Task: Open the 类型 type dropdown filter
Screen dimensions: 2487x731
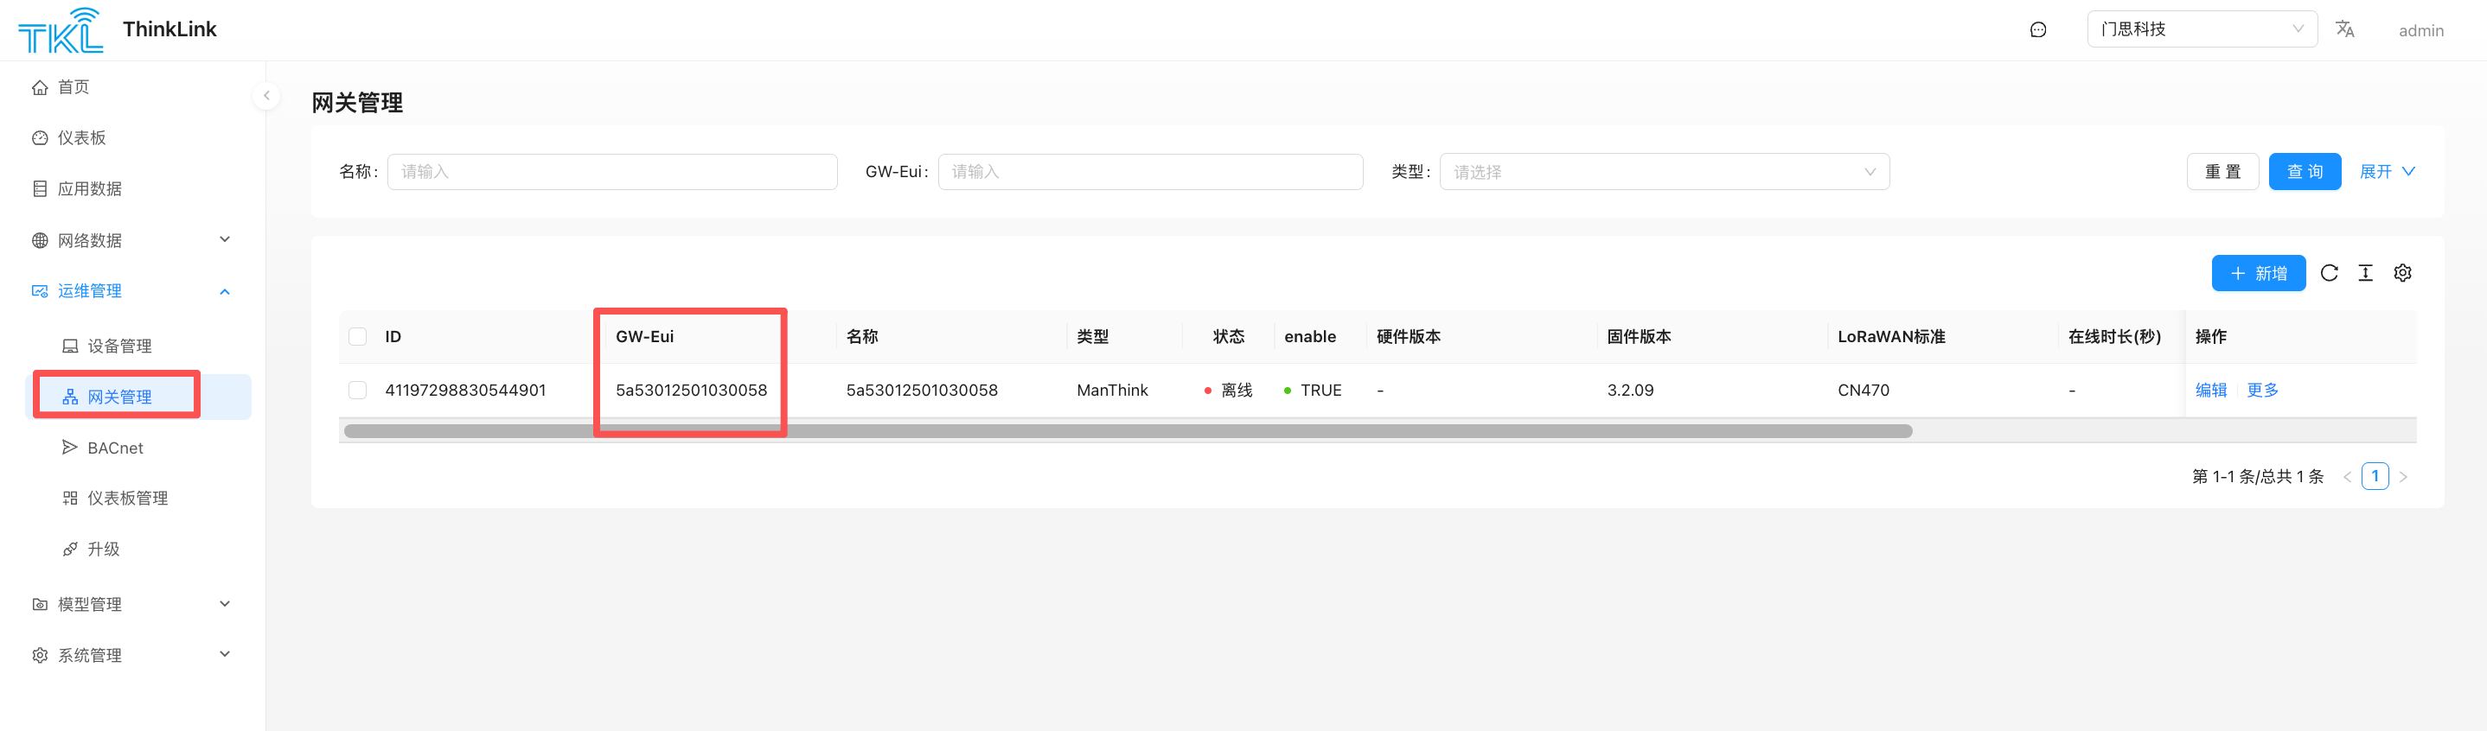Action: 1664,172
